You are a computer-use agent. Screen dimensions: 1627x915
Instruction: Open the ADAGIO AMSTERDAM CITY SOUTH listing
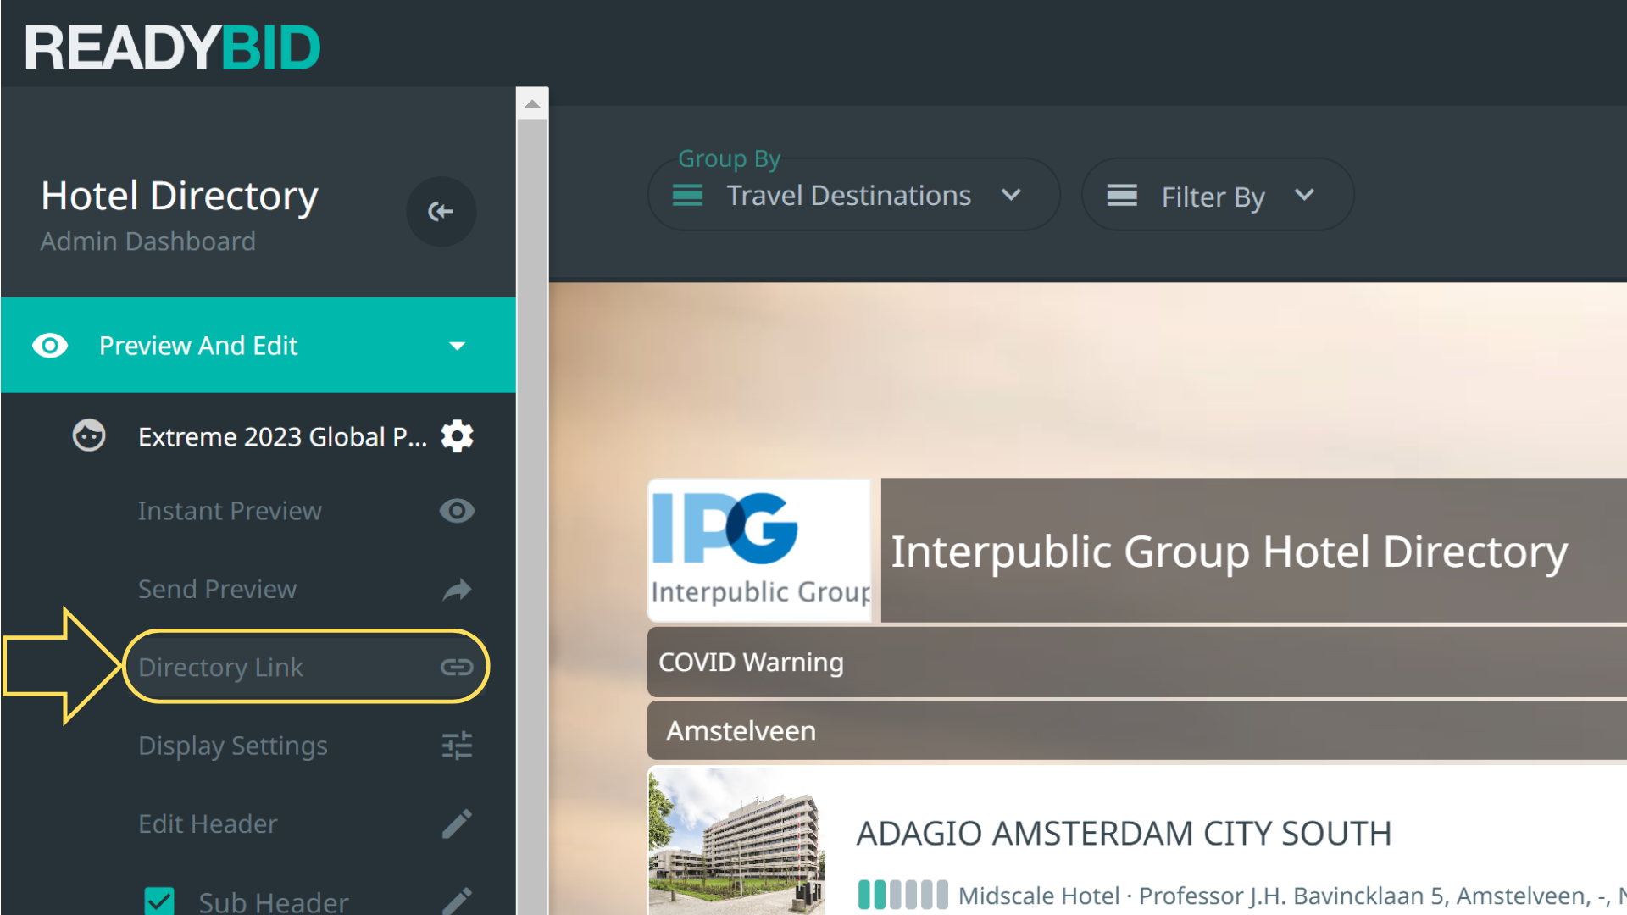coord(1124,834)
